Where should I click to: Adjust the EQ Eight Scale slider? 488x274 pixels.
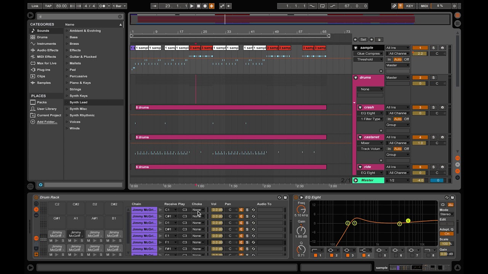pyautogui.click(x=446, y=244)
